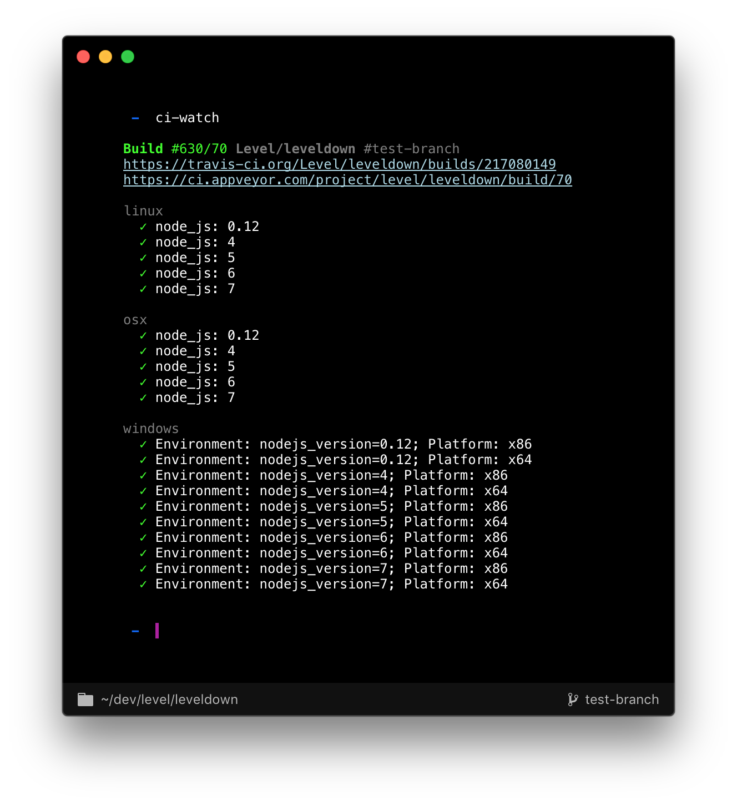
Task: Click osx node_js: 4 row
Action: 187,351
